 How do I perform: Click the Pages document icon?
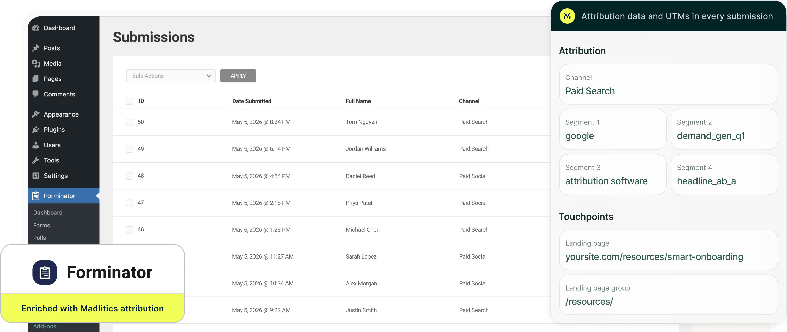click(36, 79)
